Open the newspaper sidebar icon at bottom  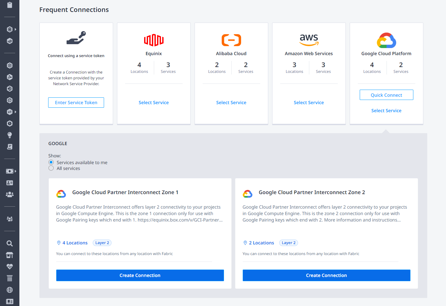(x=10, y=301)
